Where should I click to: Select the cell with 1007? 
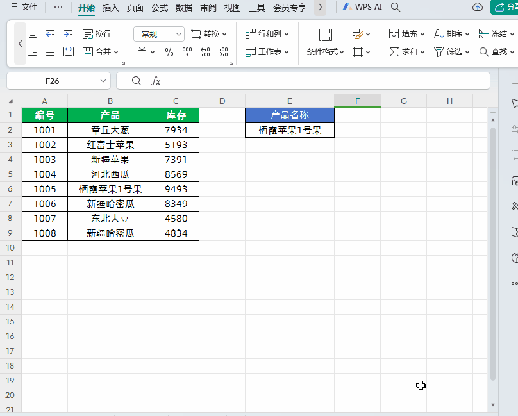point(45,219)
